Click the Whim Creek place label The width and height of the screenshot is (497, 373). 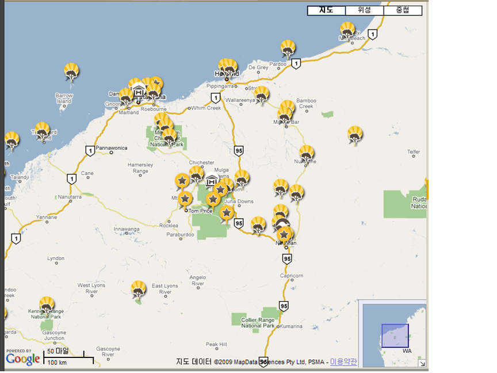pyautogui.click(x=206, y=108)
